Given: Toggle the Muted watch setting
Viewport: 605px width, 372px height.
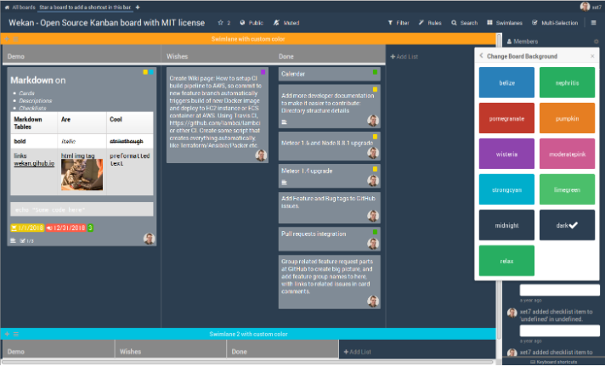Looking at the screenshot, I should coord(286,23).
